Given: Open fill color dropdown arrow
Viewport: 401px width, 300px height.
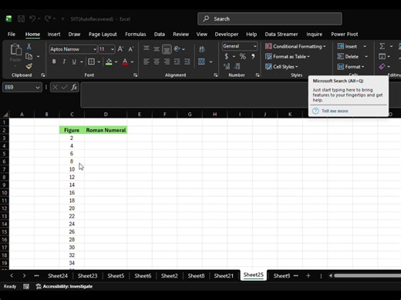Looking at the screenshot, I should [116, 62].
